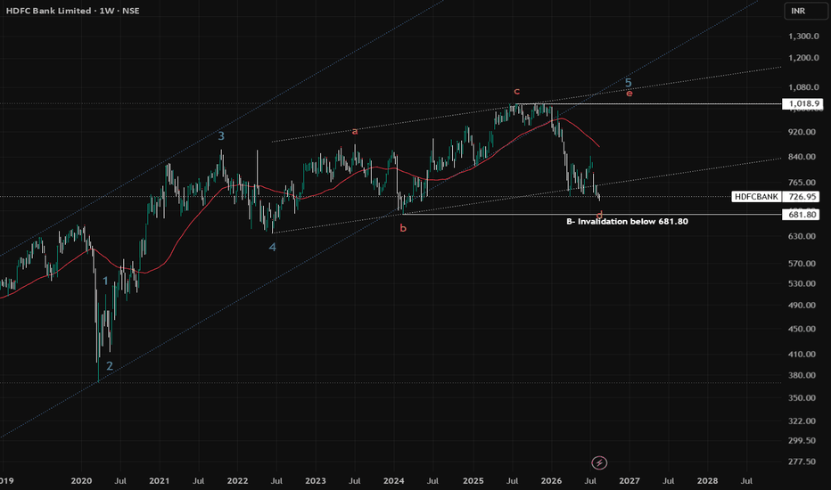
Task: Select blue wave label 3
Action: pyautogui.click(x=221, y=136)
